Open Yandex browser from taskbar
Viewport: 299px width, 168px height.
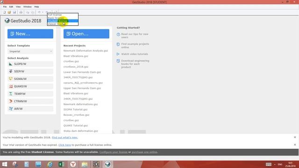[73, 164]
